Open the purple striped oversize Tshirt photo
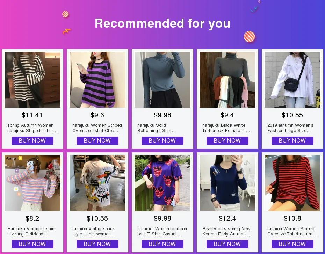The height and width of the screenshot is (254, 325). [97, 80]
